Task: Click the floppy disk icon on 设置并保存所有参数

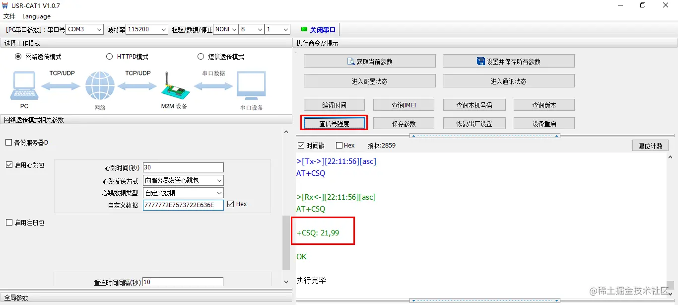Action: point(480,61)
